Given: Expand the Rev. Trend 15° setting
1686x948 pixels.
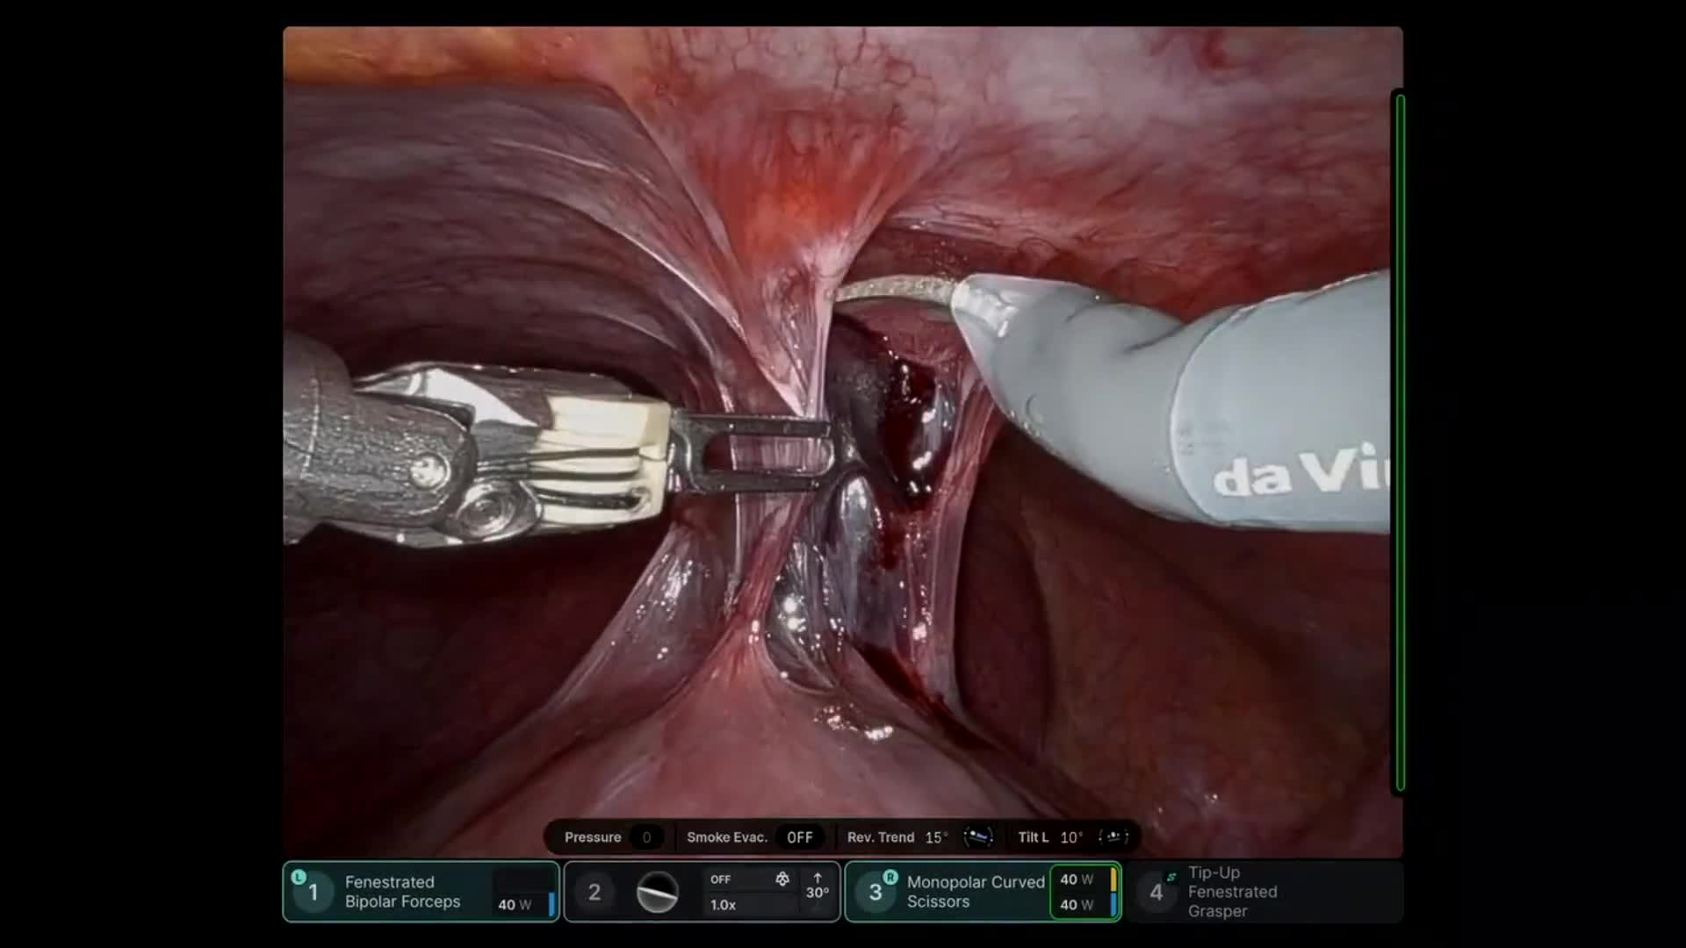Looking at the screenshot, I should coord(936,837).
